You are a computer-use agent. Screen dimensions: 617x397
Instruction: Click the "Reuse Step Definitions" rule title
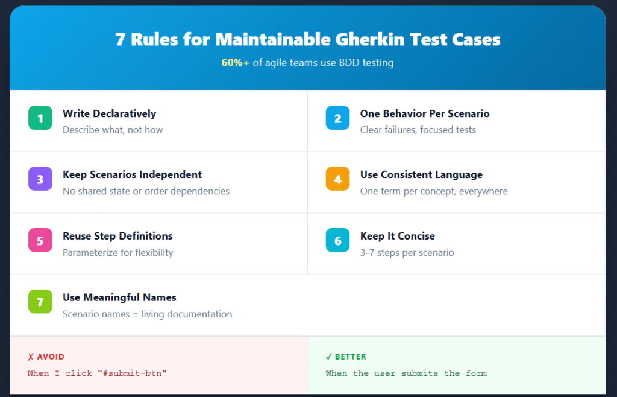click(117, 236)
